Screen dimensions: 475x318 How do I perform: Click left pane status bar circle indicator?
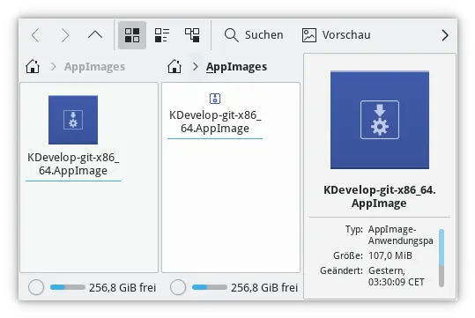point(36,287)
